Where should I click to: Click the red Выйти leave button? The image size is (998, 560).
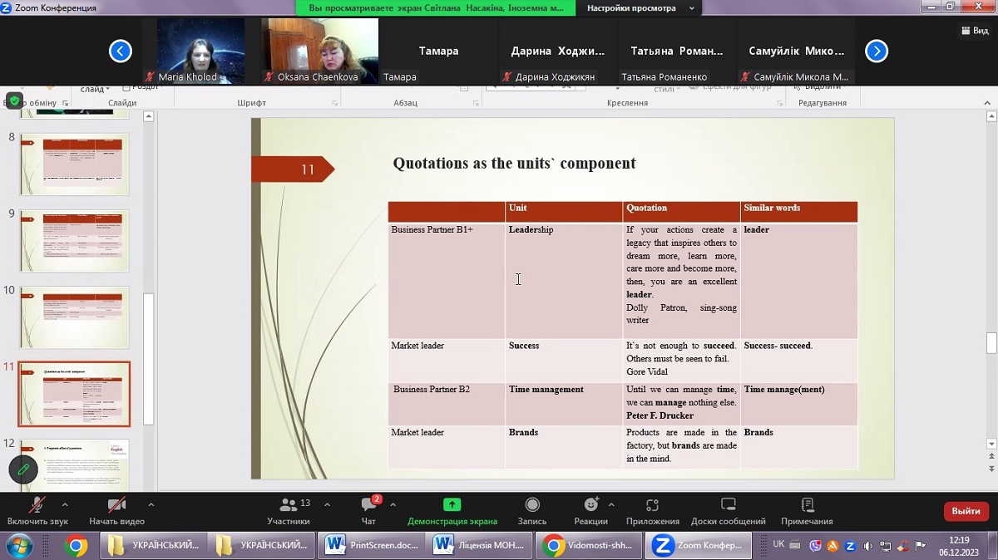(966, 511)
